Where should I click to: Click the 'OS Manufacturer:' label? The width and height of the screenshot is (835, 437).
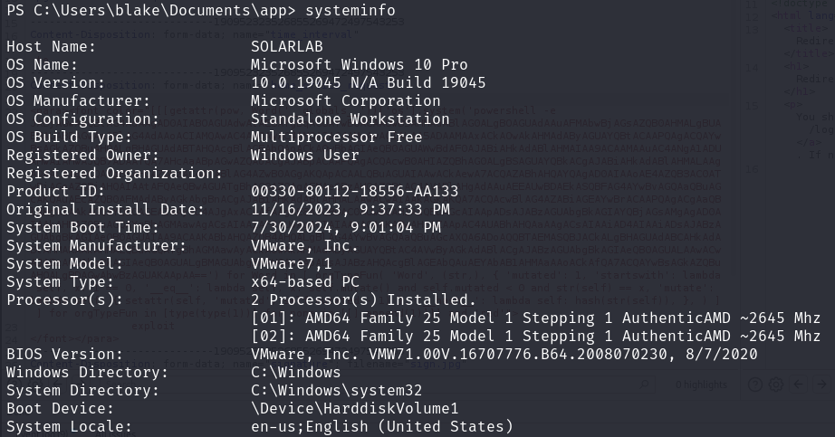coord(78,101)
